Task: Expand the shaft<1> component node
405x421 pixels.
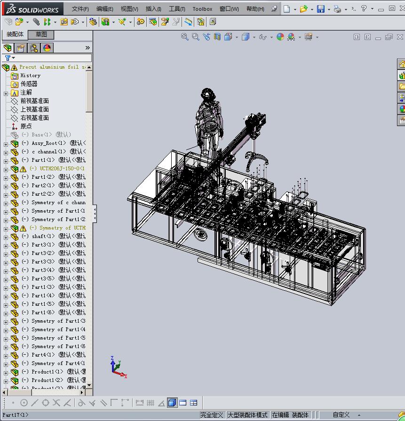Action: 6,238
